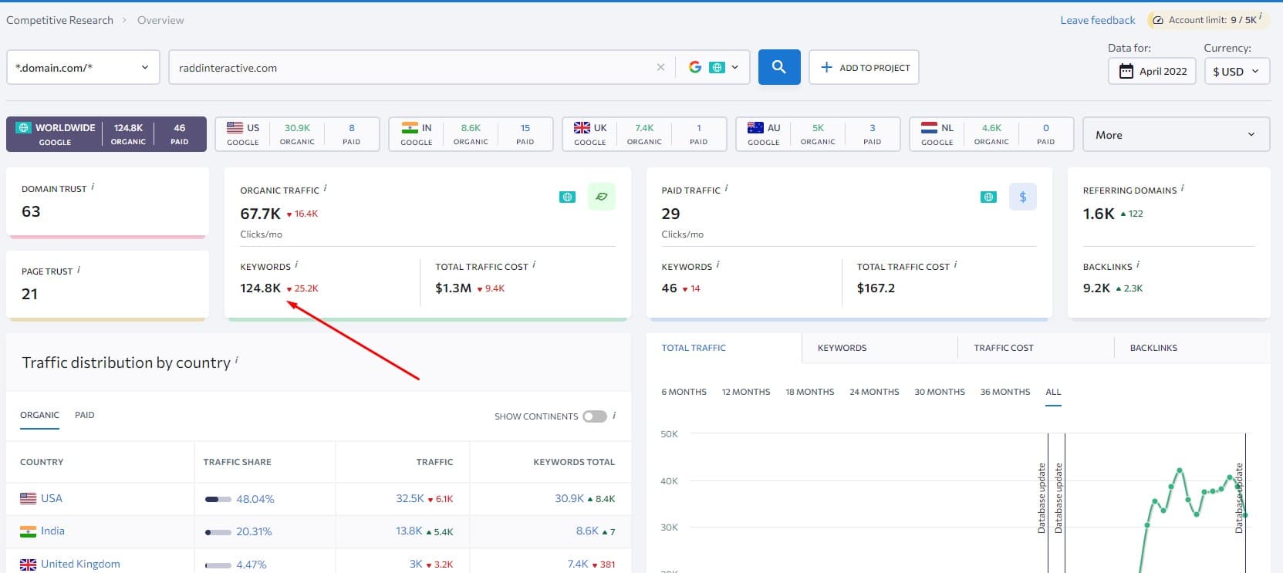Select the Worldwide Google region tab
The image size is (1283, 573).
tap(106, 134)
